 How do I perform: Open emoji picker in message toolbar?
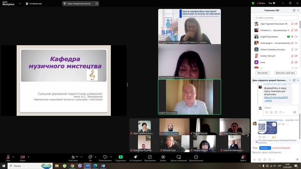[x=260, y=160]
